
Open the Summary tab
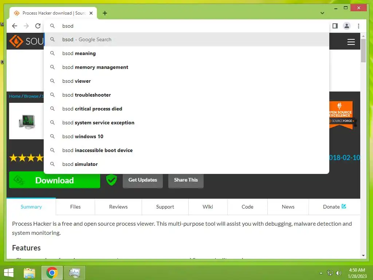pos(31,207)
